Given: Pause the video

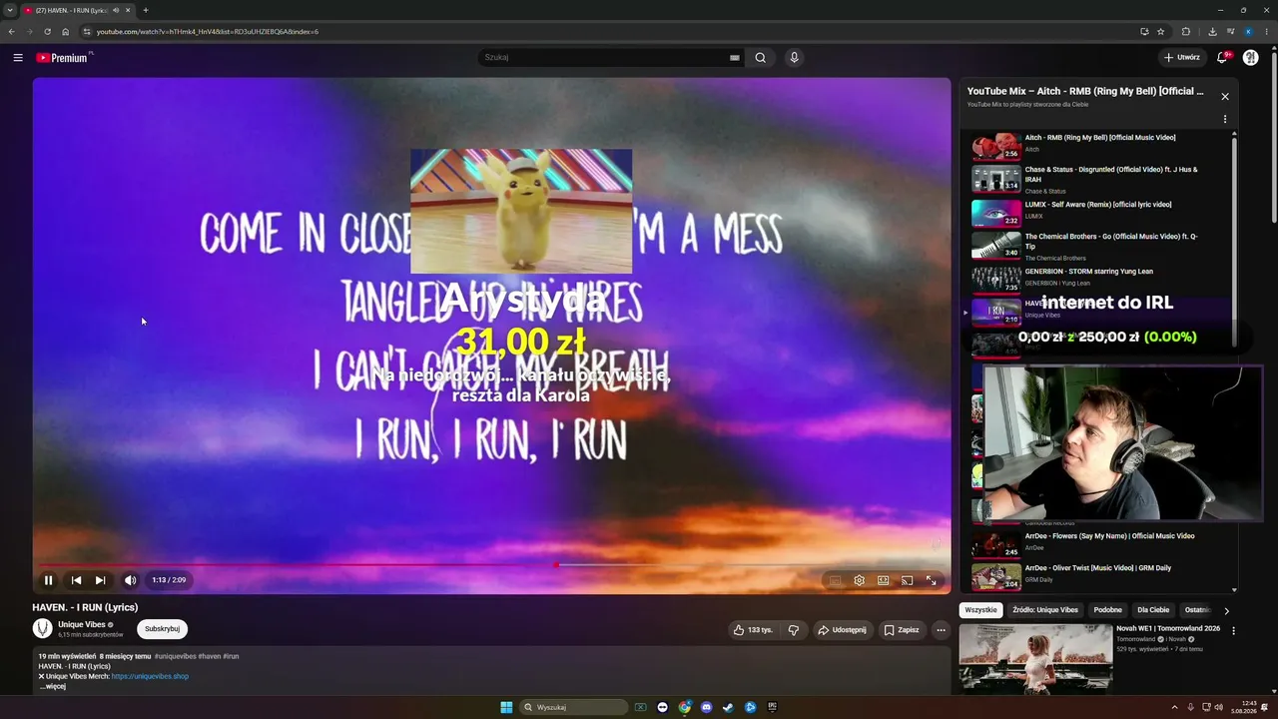Looking at the screenshot, I should [48, 580].
